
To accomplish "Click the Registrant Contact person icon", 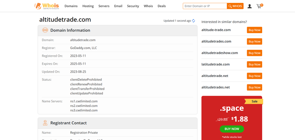I will (x=45, y=123).
